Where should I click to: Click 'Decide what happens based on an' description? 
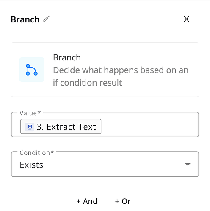pyautogui.click(x=121, y=70)
